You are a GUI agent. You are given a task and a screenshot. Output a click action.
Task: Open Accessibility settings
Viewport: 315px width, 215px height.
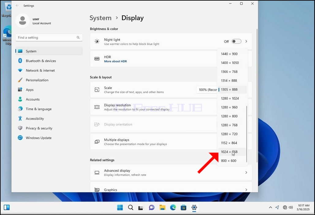click(49, 119)
